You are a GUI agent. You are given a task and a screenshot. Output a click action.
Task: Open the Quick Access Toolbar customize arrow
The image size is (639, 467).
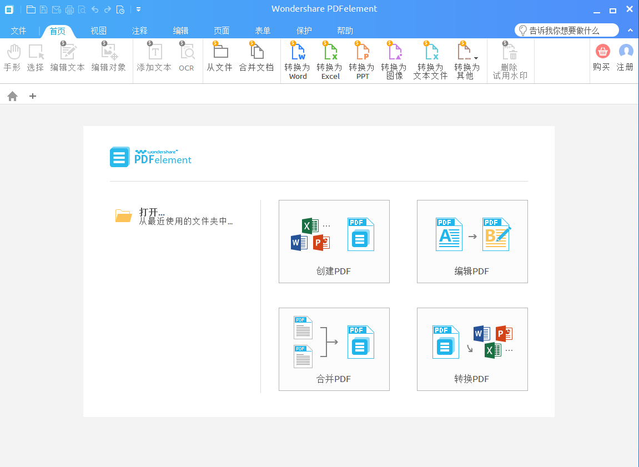(138, 9)
